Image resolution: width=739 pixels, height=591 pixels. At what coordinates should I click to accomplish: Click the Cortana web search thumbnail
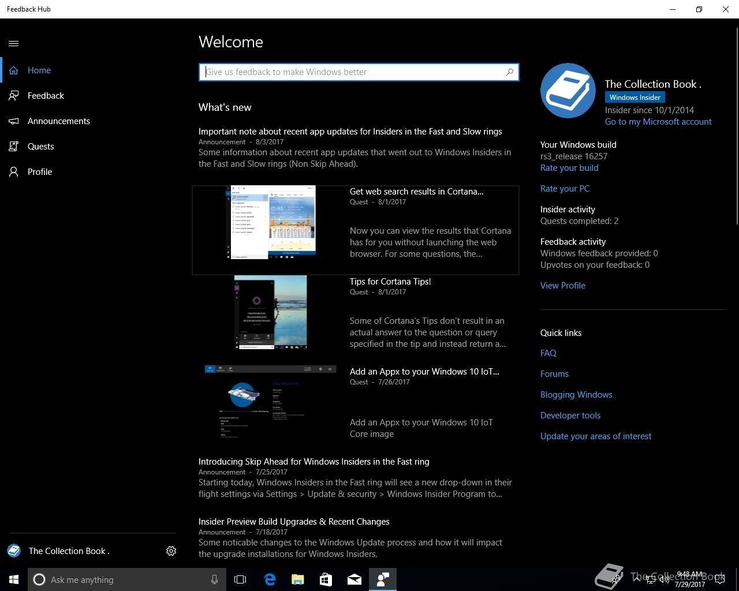tap(270, 222)
